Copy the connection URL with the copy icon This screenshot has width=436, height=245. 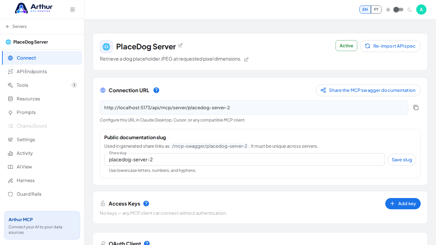click(x=416, y=108)
